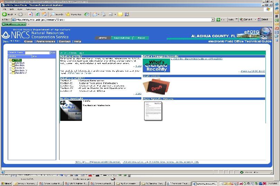The height and width of the screenshot is (186, 280).
Task: Expand the Section IV tree node
Action: 10,71
